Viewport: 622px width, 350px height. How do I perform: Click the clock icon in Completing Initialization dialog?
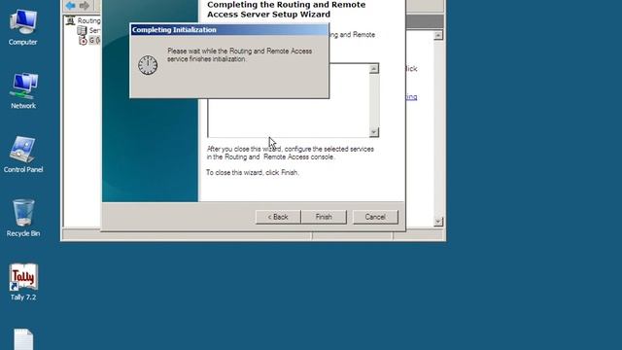click(x=148, y=65)
